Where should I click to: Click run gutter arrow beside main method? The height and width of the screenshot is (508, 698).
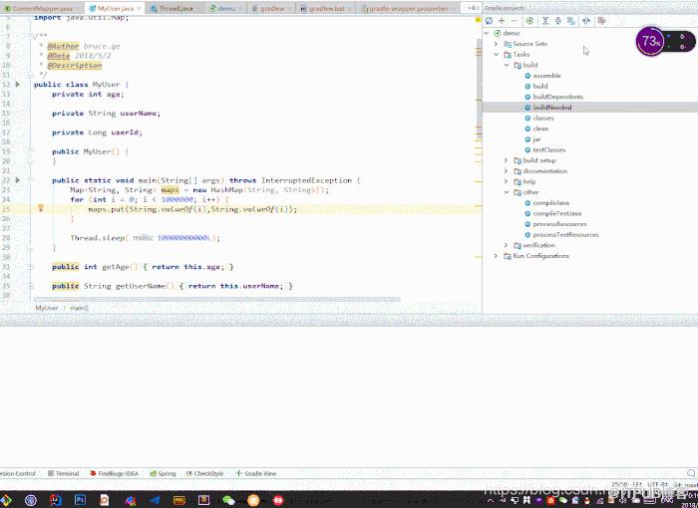click(18, 180)
